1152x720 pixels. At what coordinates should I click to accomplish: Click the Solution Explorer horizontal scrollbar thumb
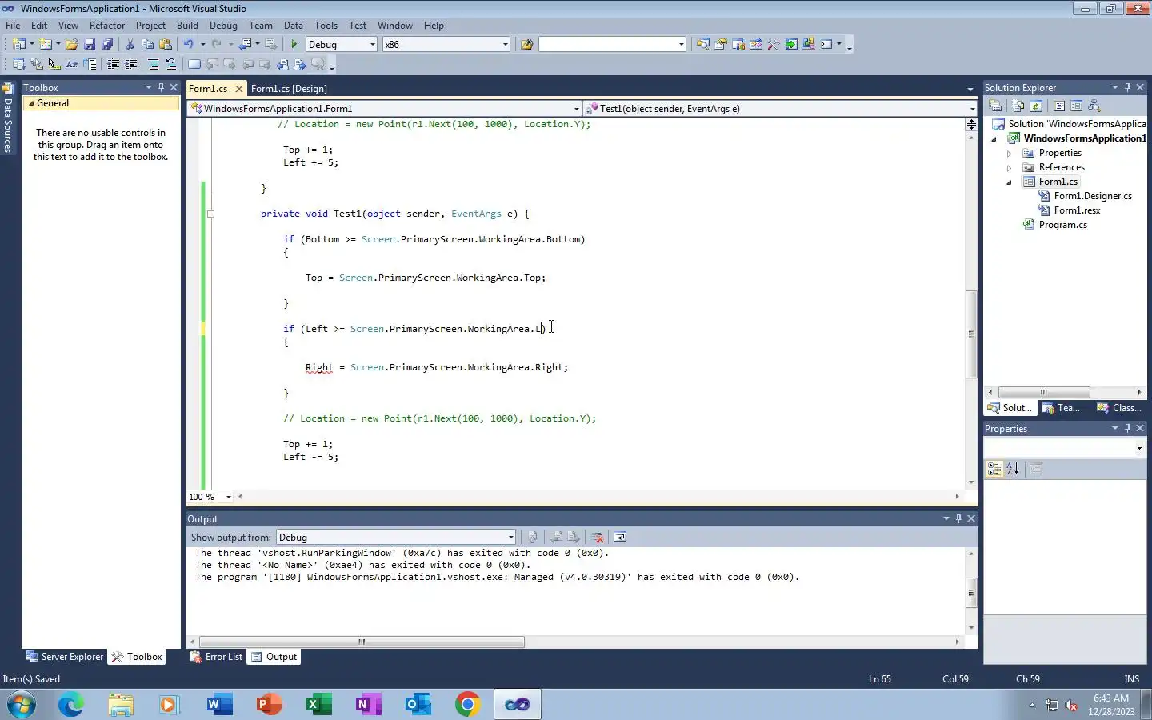tap(1043, 392)
